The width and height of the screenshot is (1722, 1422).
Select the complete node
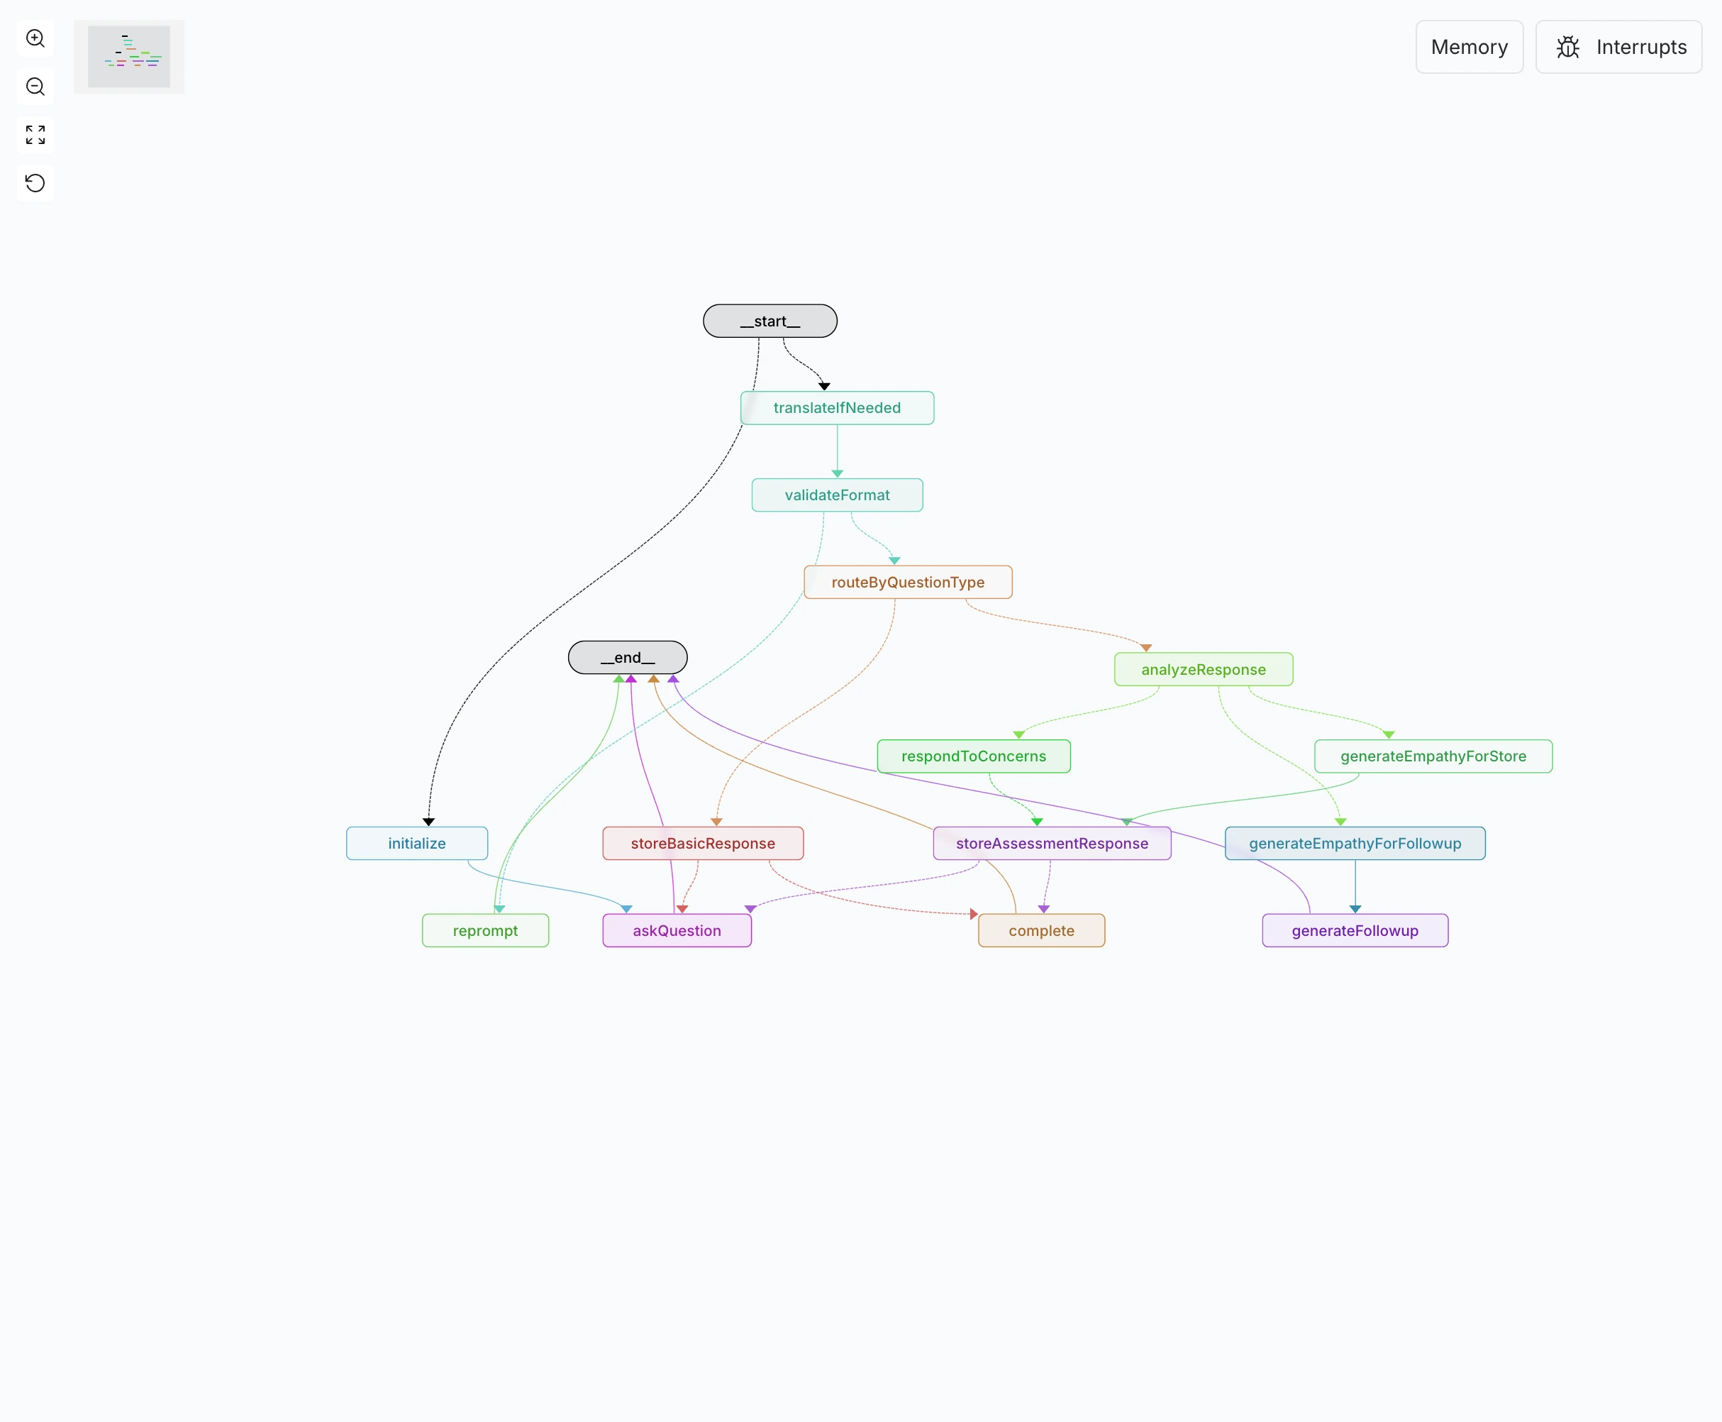click(x=1040, y=930)
